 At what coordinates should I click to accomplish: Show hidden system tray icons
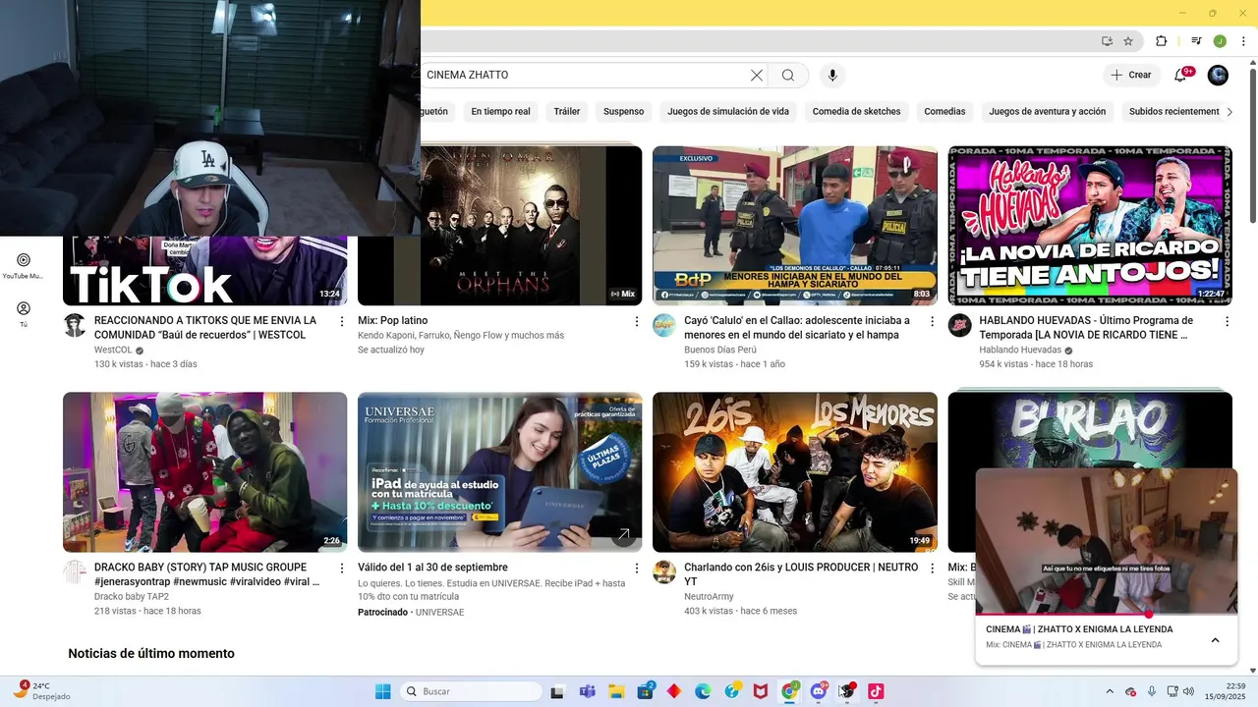[1110, 691]
